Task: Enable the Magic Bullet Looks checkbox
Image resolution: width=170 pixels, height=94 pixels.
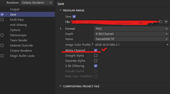Action: coord(2,56)
